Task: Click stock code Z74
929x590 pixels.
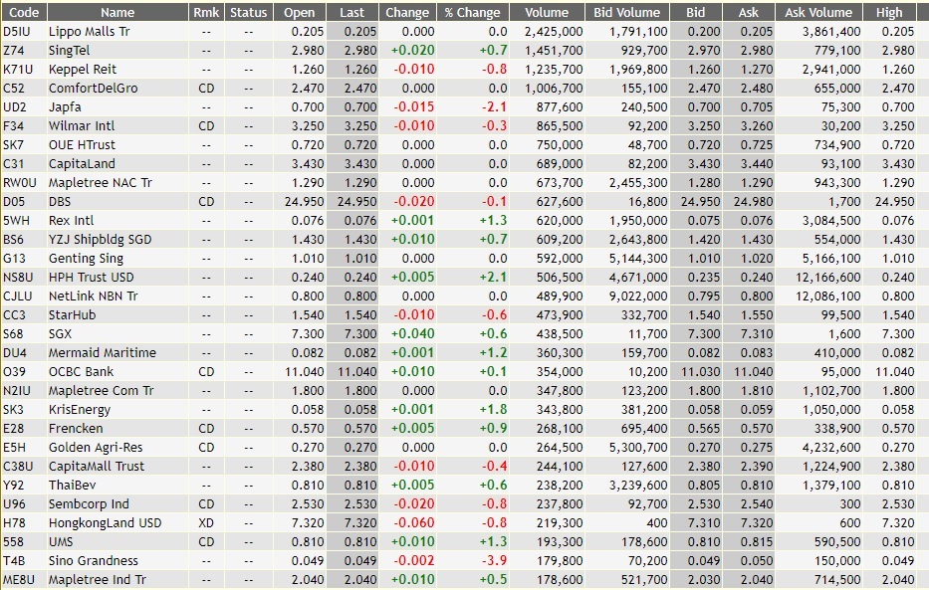Action: (13, 51)
